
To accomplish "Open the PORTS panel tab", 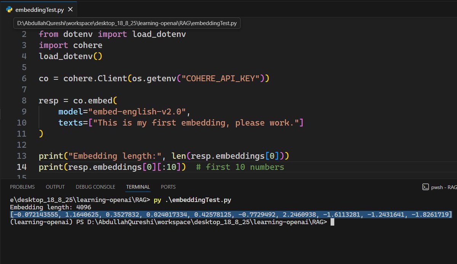I will (168, 187).
